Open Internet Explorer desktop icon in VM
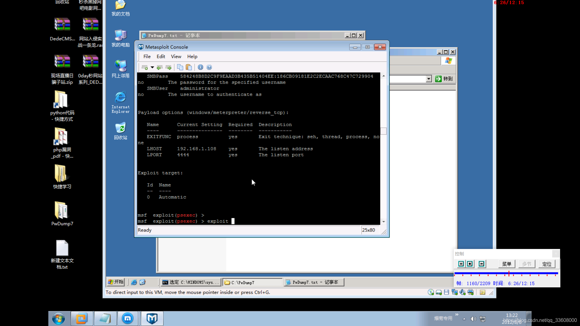The width and height of the screenshot is (580, 326). click(121, 103)
